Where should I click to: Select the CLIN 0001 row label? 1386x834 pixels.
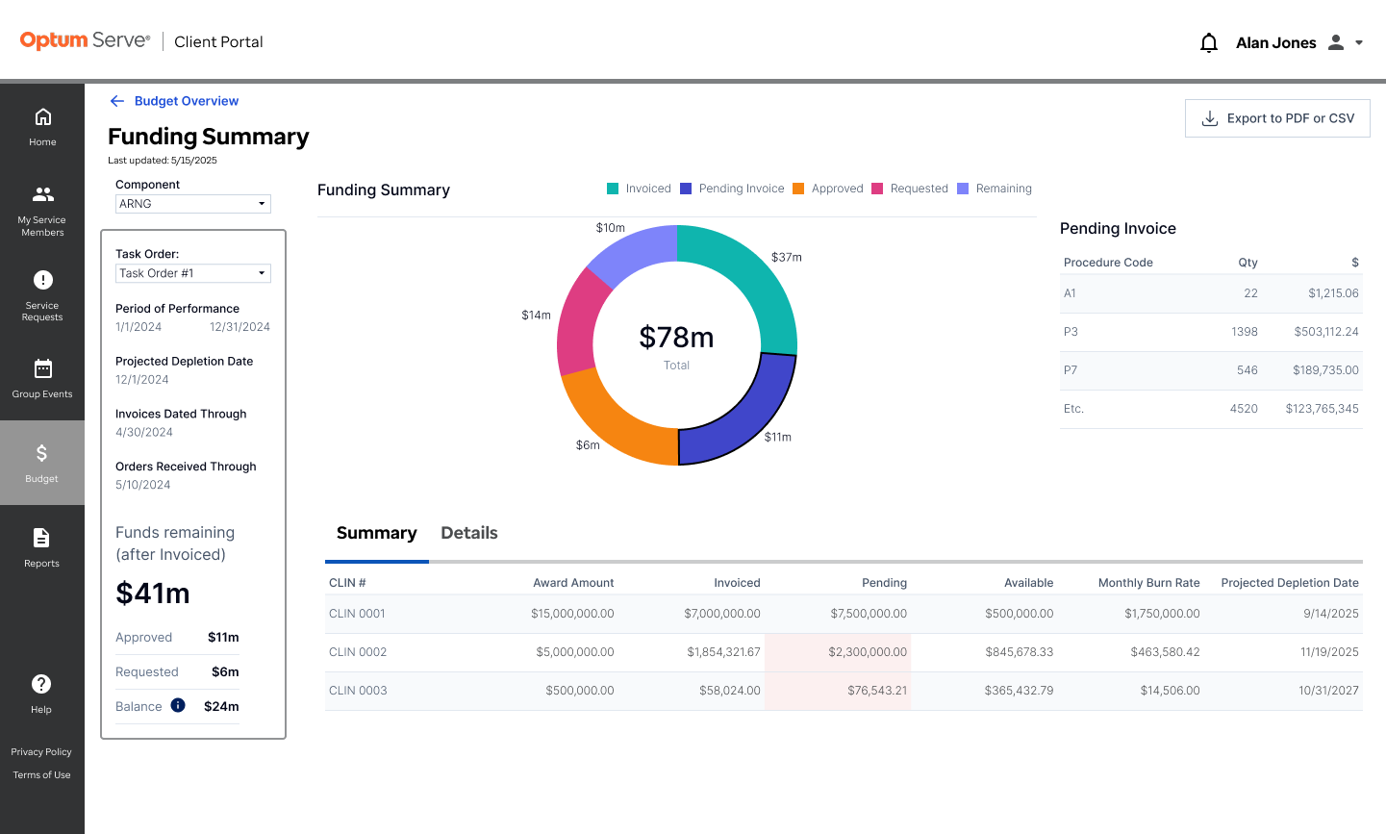(357, 614)
